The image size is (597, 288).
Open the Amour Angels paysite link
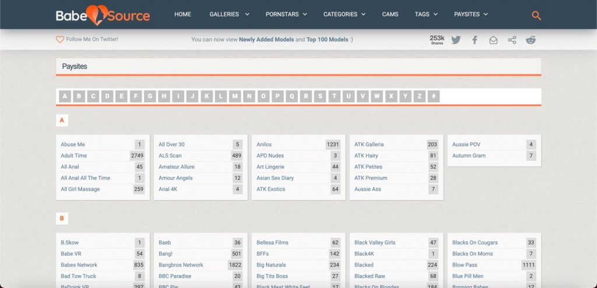[176, 178]
